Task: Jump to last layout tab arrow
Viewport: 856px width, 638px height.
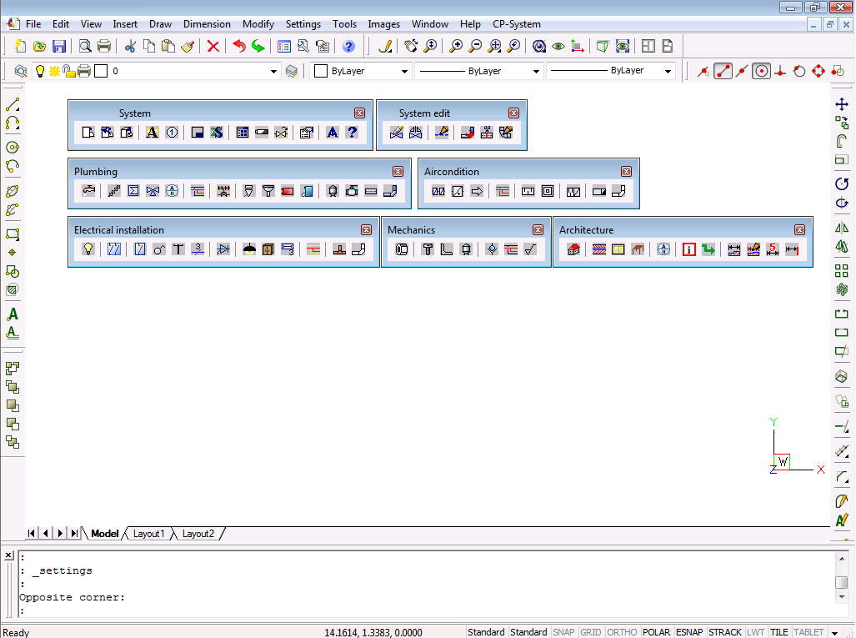Action: click(x=74, y=533)
